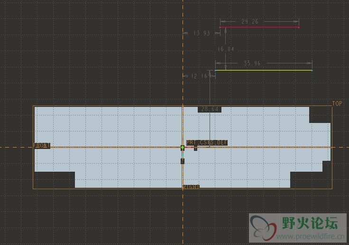Click the FRONT datum plane label
349x245 pixels.
tap(42, 146)
